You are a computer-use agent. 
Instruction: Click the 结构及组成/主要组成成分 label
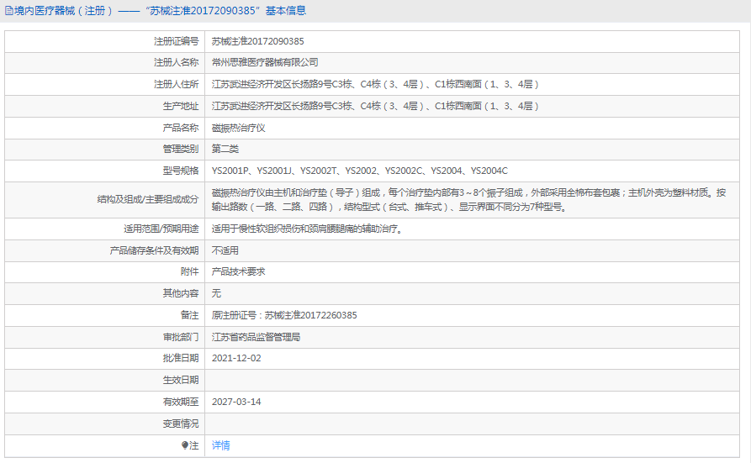(x=147, y=200)
